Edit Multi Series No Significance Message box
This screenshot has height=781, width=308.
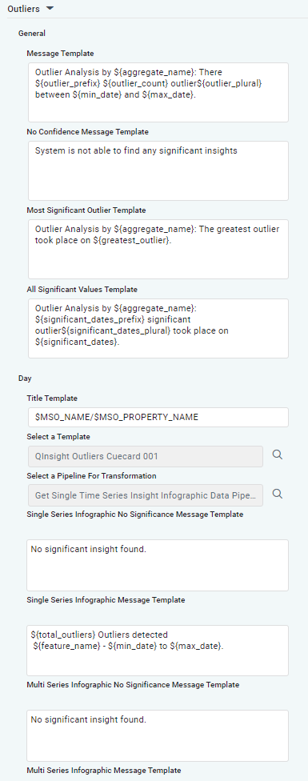point(158,735)
